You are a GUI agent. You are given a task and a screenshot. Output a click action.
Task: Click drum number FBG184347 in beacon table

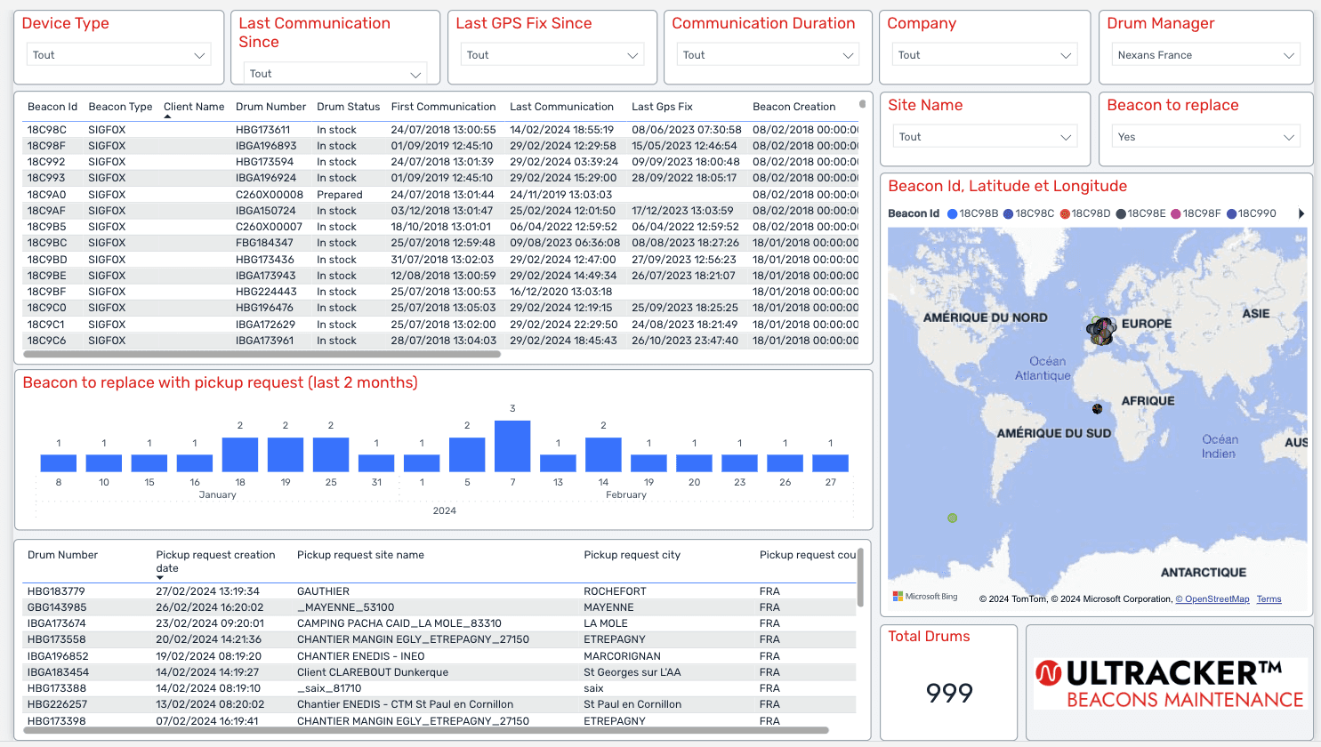click(x=264, y=243)
